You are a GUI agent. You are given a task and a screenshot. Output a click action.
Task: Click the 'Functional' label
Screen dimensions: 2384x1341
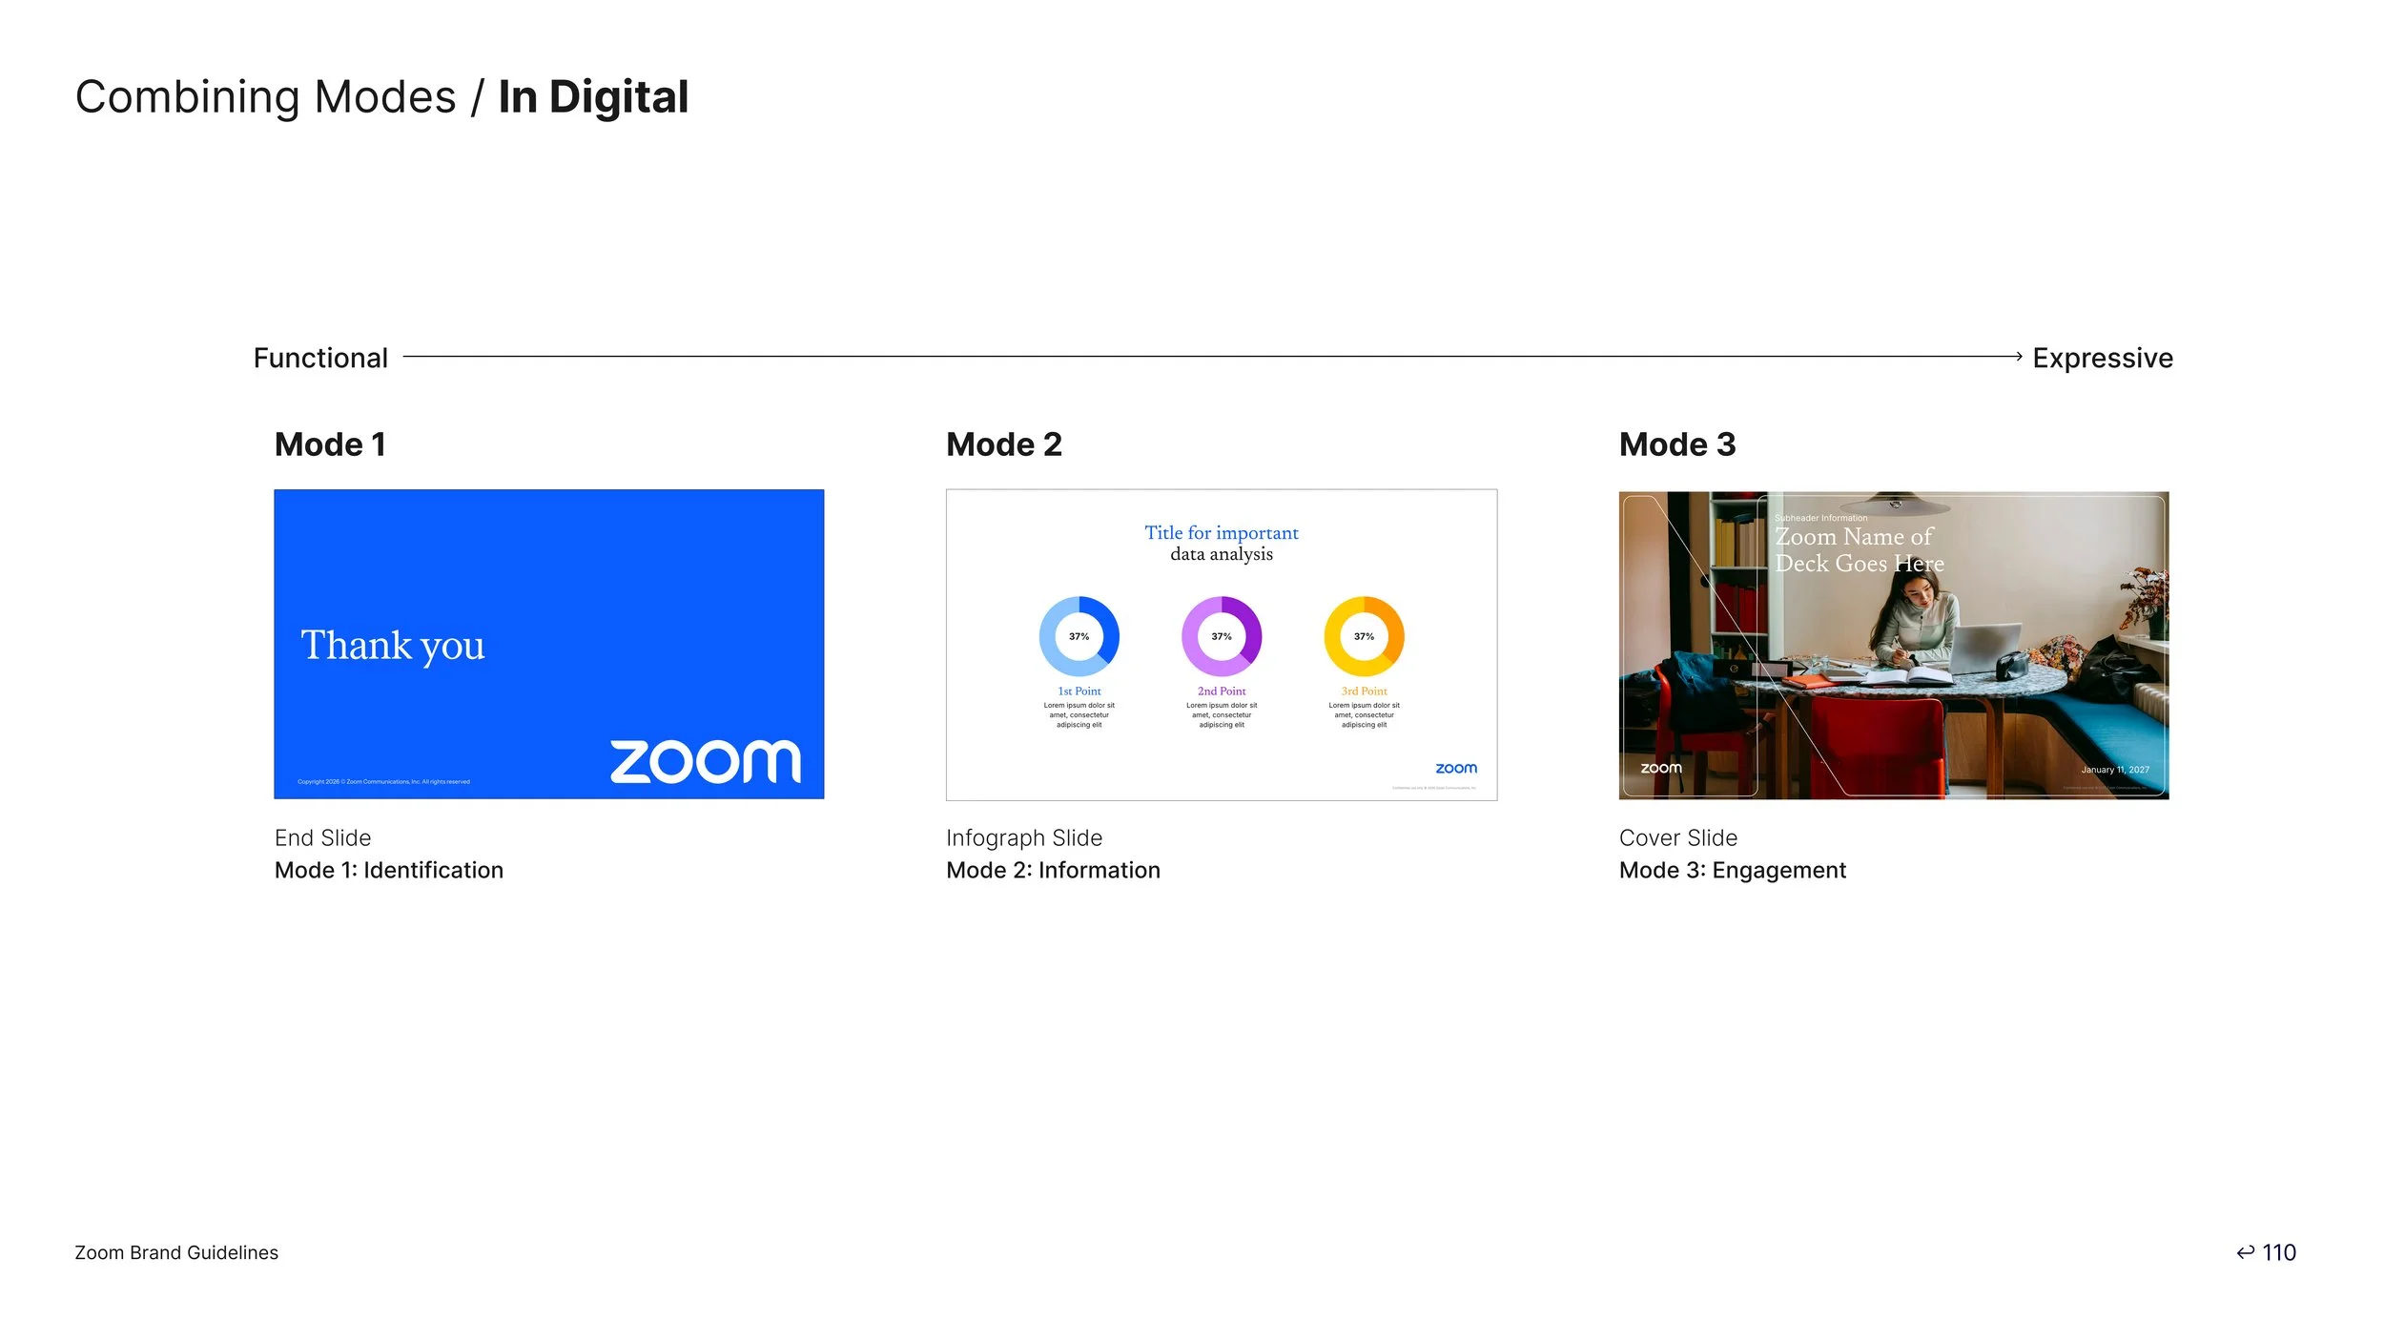pos(320,358)
